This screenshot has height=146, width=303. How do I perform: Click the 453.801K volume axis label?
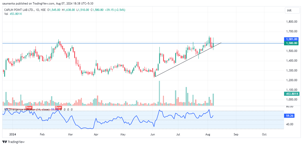point(292,94)
